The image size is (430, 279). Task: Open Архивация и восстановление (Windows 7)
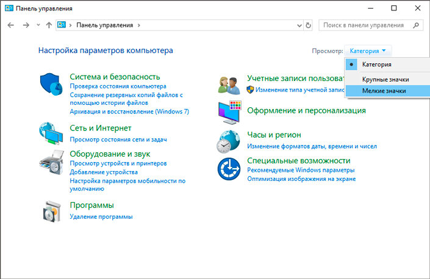(x=129, y=111)
